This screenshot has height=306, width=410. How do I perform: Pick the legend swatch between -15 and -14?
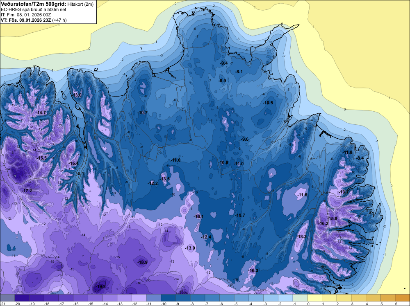(95, 298)
